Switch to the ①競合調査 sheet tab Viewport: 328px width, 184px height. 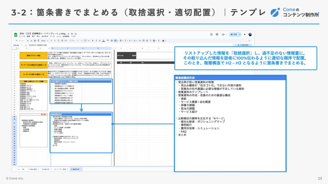point(33,169)
